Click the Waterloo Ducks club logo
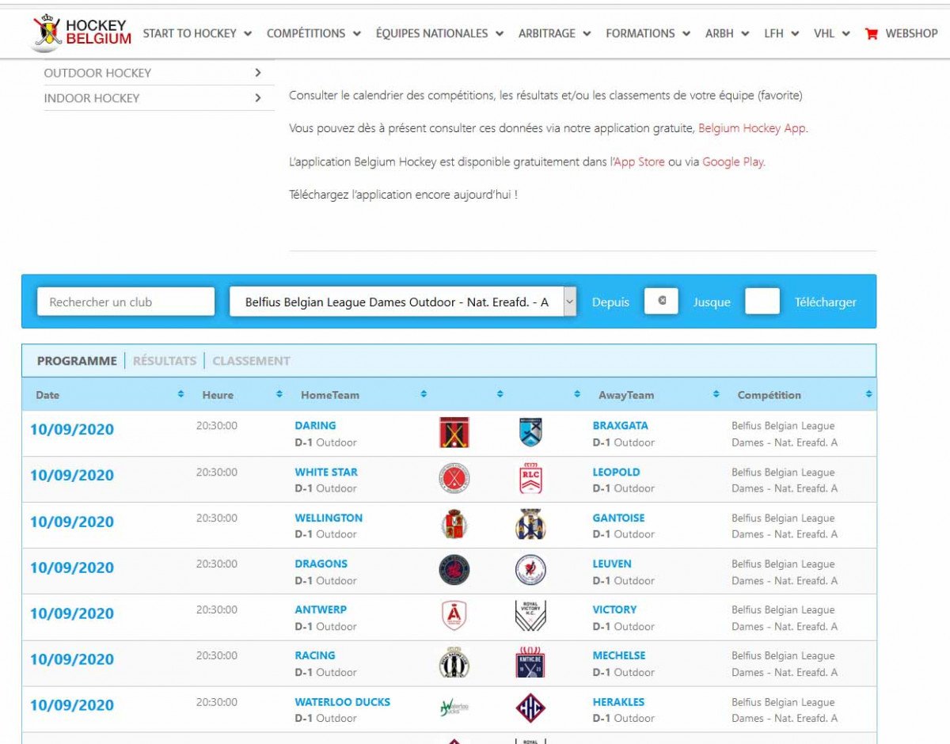Screen dimensions: 950x744 (x=454, y=708)
